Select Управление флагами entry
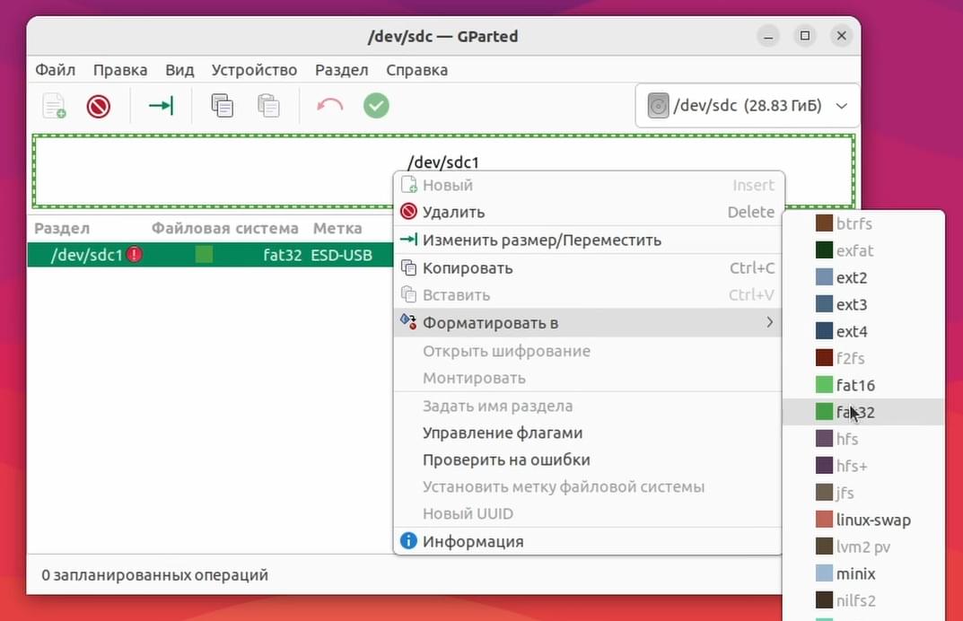 589,433
